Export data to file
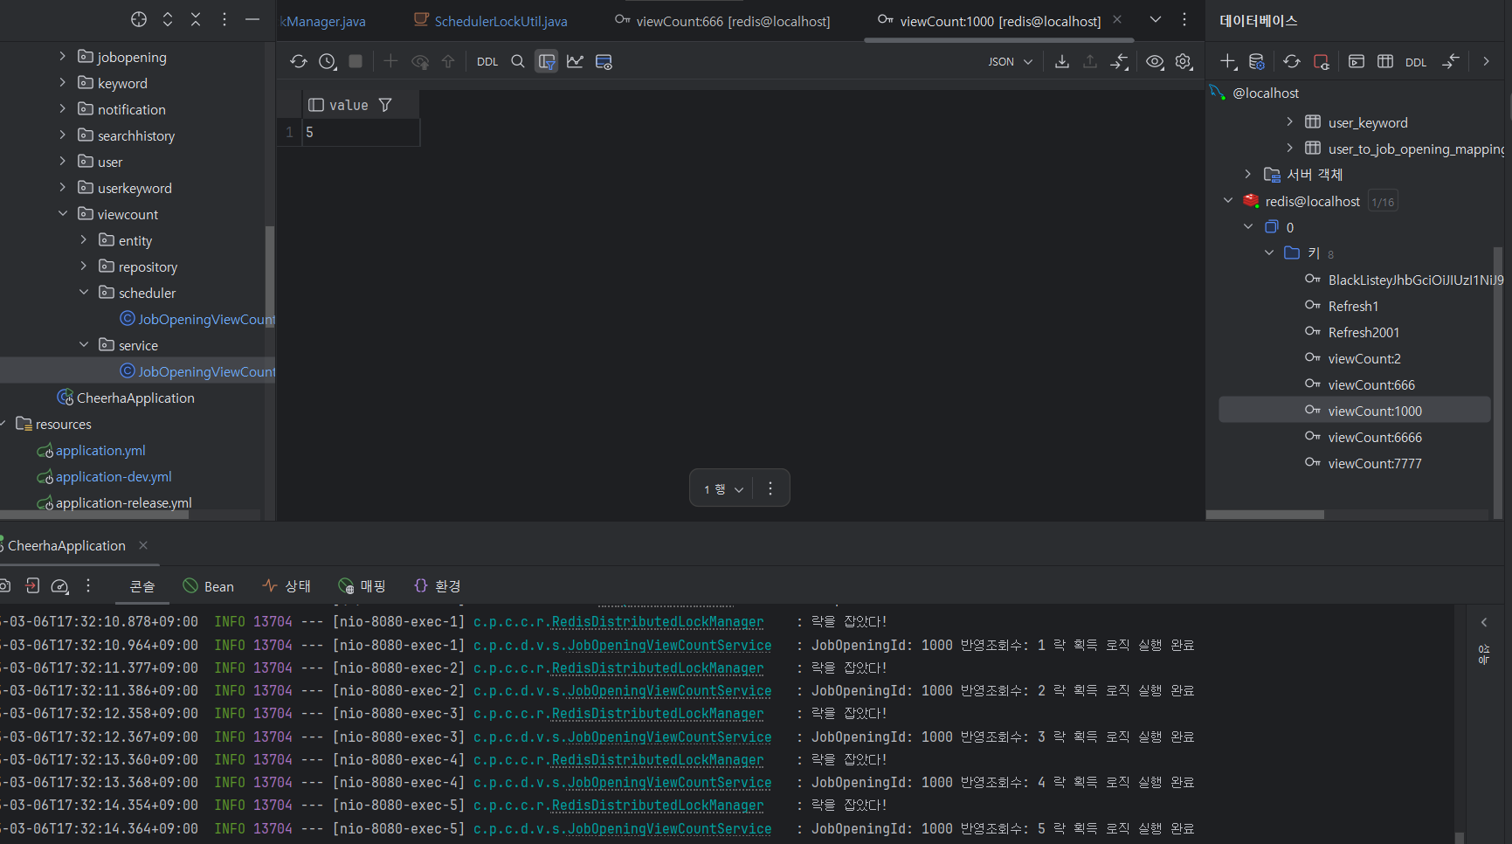This screenshot has width=1512, height=844. coord(1062,61)
